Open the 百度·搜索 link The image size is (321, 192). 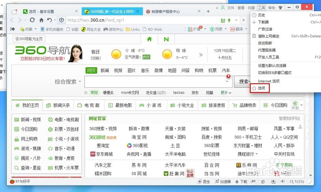pos(212,137)
